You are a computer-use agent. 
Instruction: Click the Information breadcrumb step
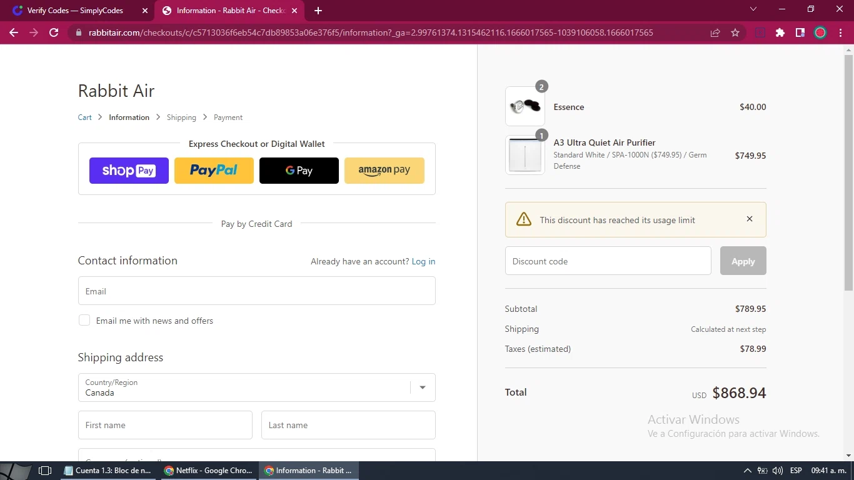[x=129, y=117]
